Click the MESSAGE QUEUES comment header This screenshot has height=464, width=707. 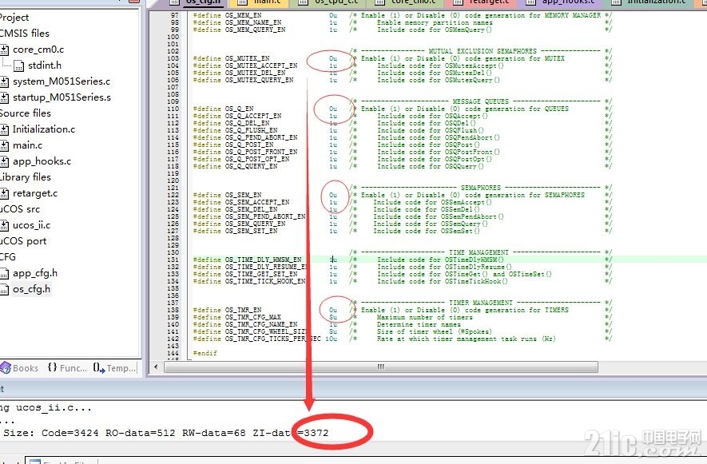[481, 101]
